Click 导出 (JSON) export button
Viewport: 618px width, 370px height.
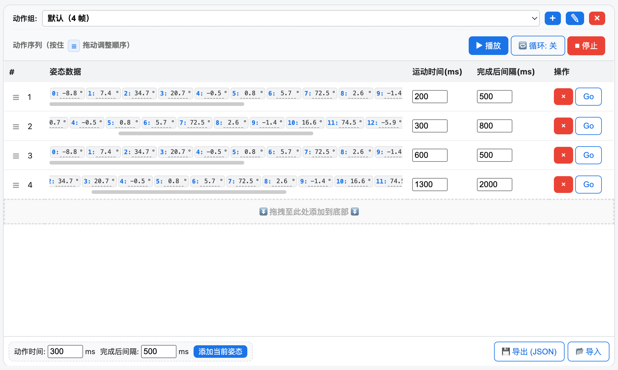tap(529, 351)
